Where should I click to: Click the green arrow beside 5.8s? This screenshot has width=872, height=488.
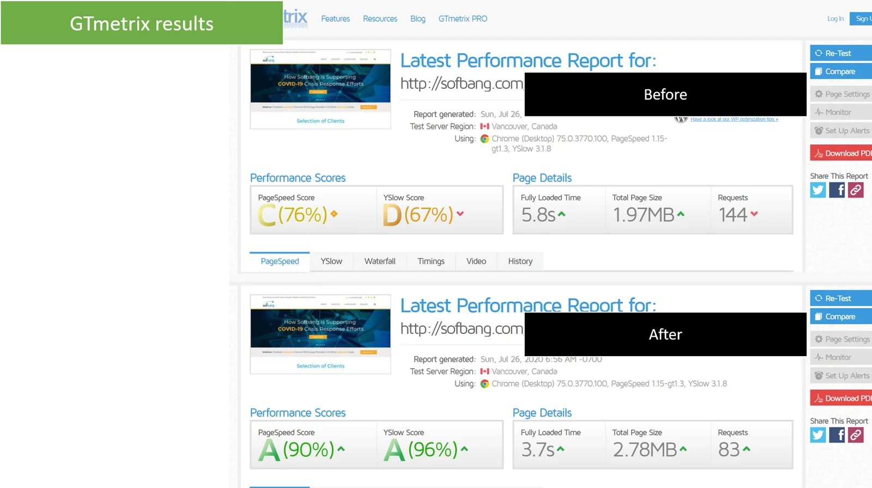(561, 214)
